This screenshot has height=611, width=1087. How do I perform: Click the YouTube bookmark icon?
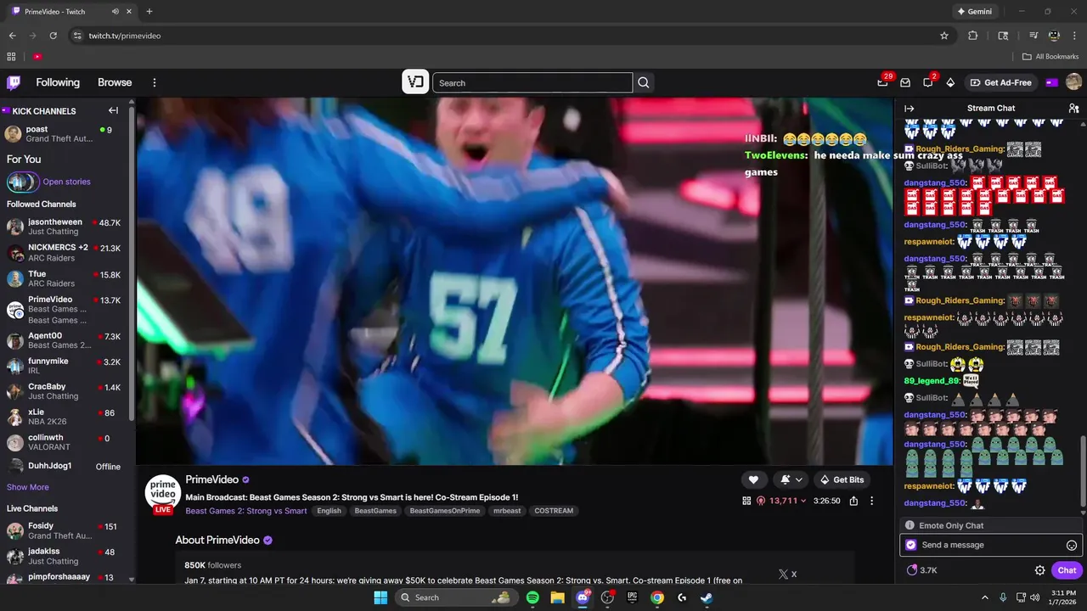click(x=37, y=57)
